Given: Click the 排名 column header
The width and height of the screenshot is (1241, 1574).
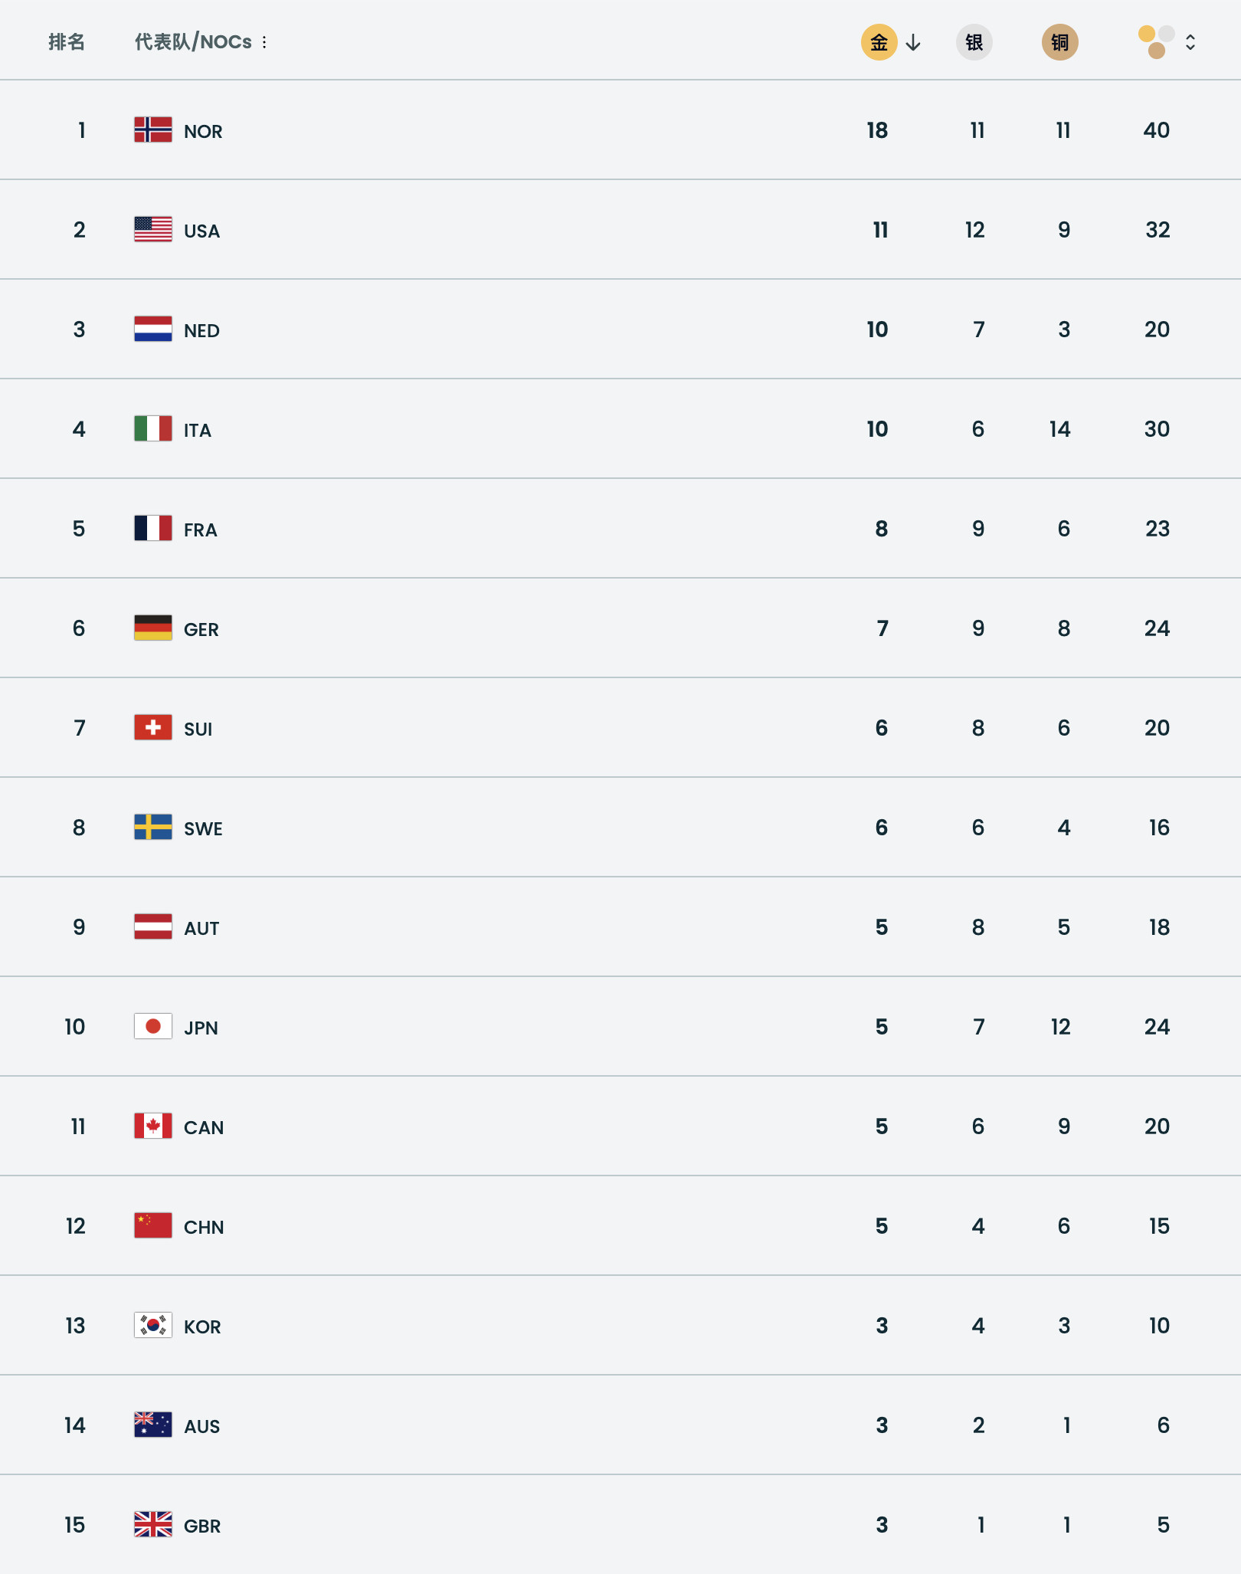Looking at the screenshot, I should point(67,42).
